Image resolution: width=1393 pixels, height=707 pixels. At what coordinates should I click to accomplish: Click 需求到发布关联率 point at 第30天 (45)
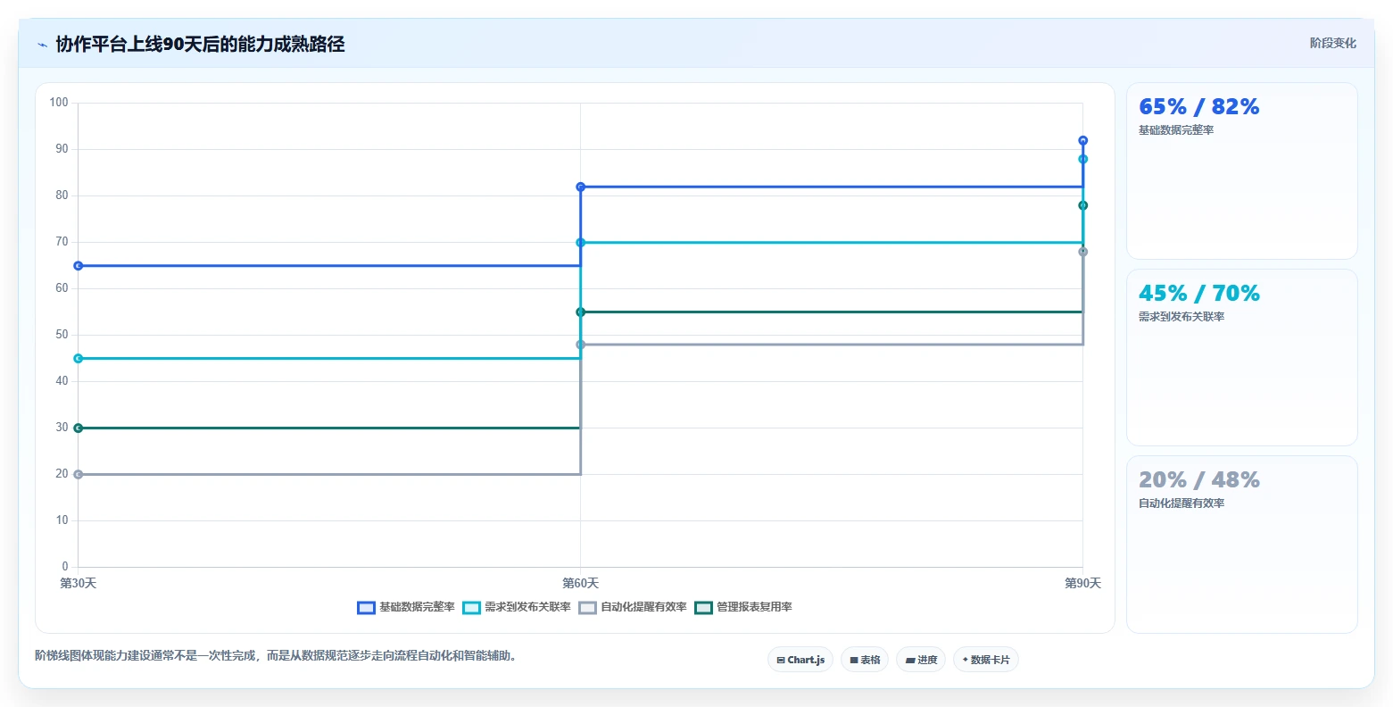[x=79, y=359]
